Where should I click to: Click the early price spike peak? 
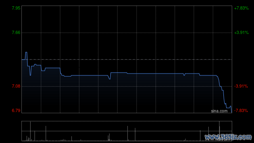26,52
